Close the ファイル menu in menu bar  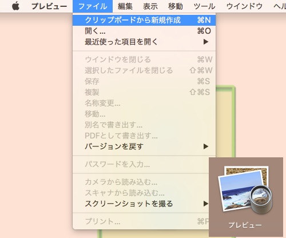point(93,6)
